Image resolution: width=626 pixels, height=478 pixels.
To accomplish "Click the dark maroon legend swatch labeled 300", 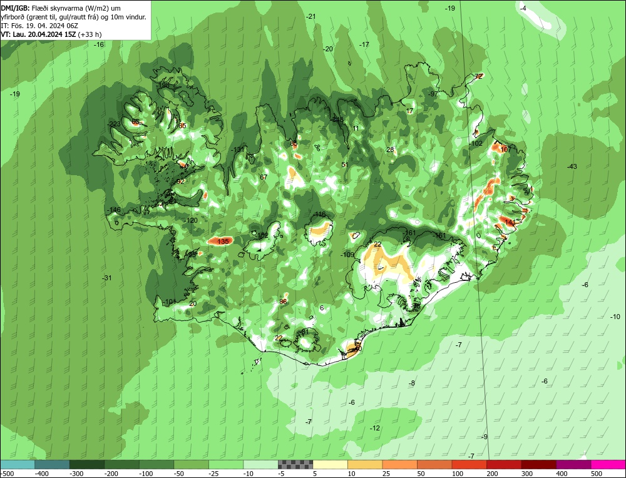I will 538,464.
